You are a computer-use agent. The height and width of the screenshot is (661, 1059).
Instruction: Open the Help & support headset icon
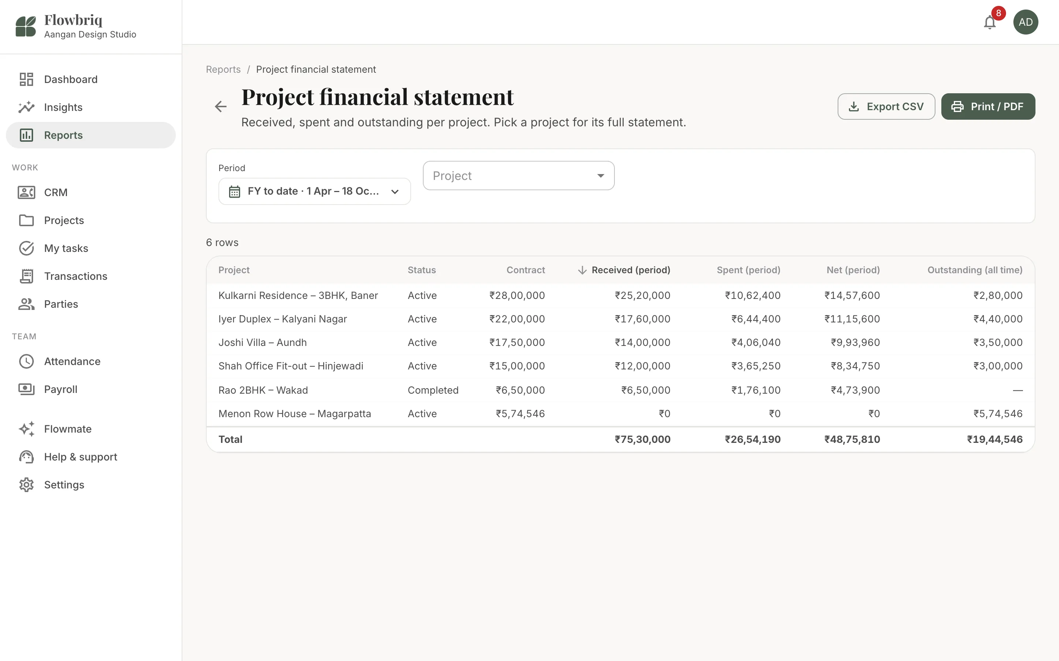tap(26, 457)
